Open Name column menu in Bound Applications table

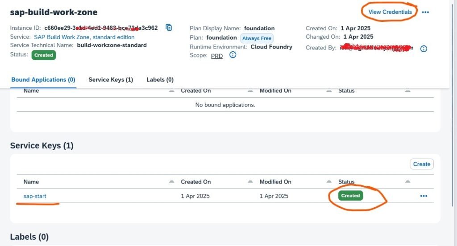tap(172, 90)
